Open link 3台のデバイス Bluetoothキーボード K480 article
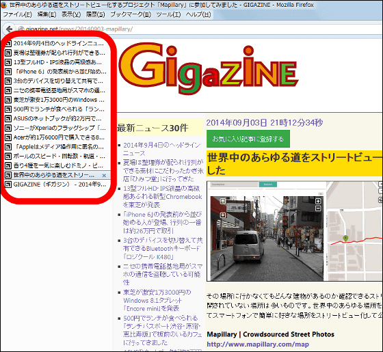Screen dimensions: 383x352 coord(163,249)
